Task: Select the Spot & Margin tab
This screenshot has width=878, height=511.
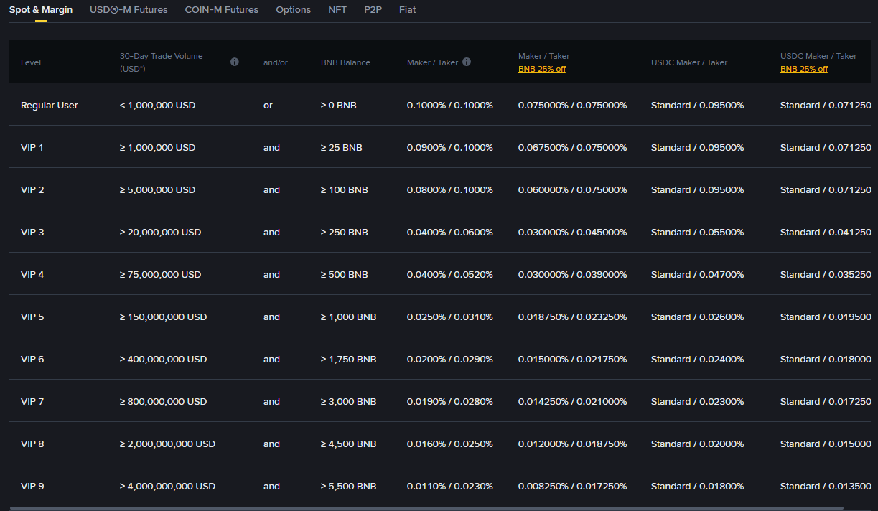Action: 41,10
